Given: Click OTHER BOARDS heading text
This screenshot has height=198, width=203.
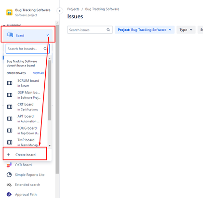Looking at the screenshot, I should [16, 73].
